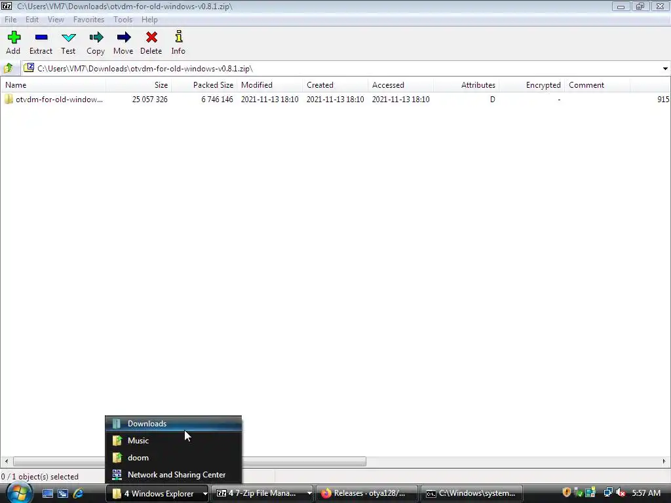
Task: Sort by the Comment column header
Action: (x=597, y=85)
